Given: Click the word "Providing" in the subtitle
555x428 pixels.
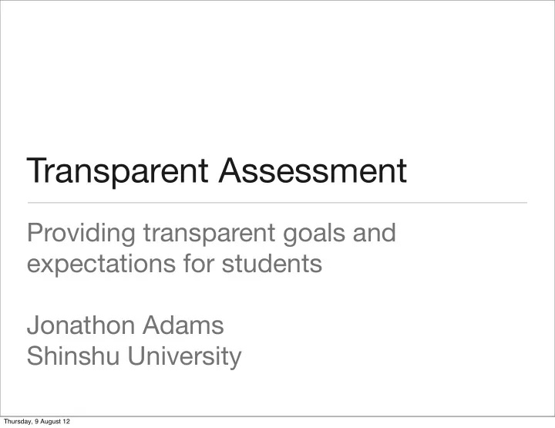Looking at the screenshot, I should click(81, 234).
